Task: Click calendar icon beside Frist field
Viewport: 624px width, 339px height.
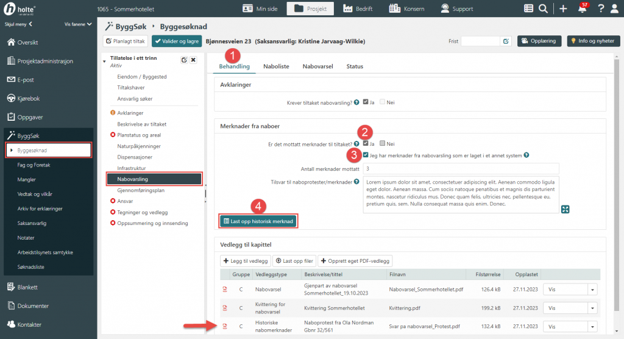Action: (506, 41)
